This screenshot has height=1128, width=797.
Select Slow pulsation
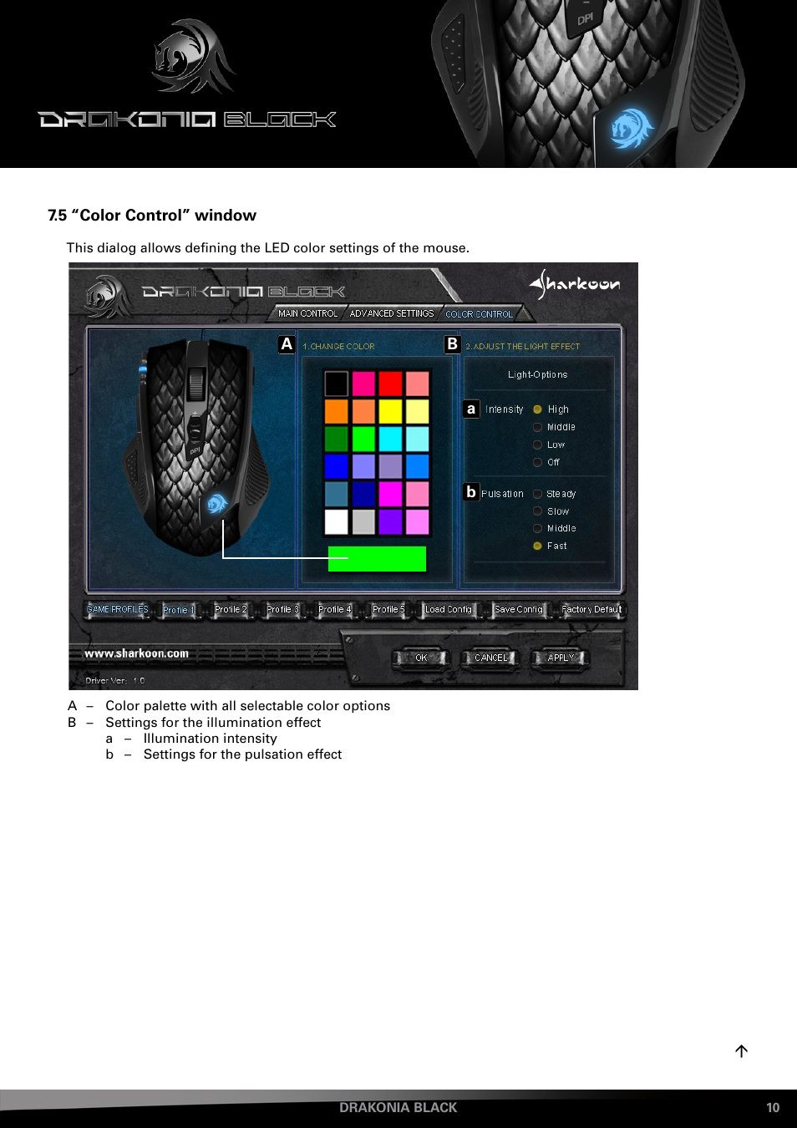538,511
